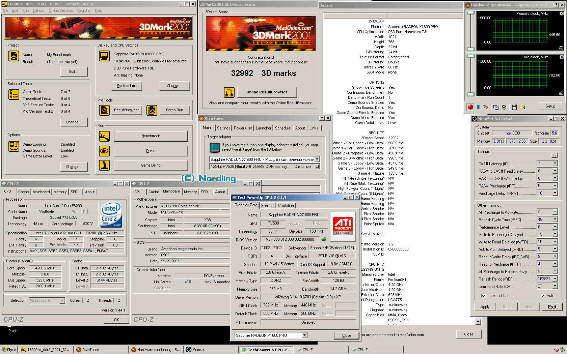Open the Refresh Cycle Time (tRFC) dropdown
567x354 pixels.
[555, 219]
